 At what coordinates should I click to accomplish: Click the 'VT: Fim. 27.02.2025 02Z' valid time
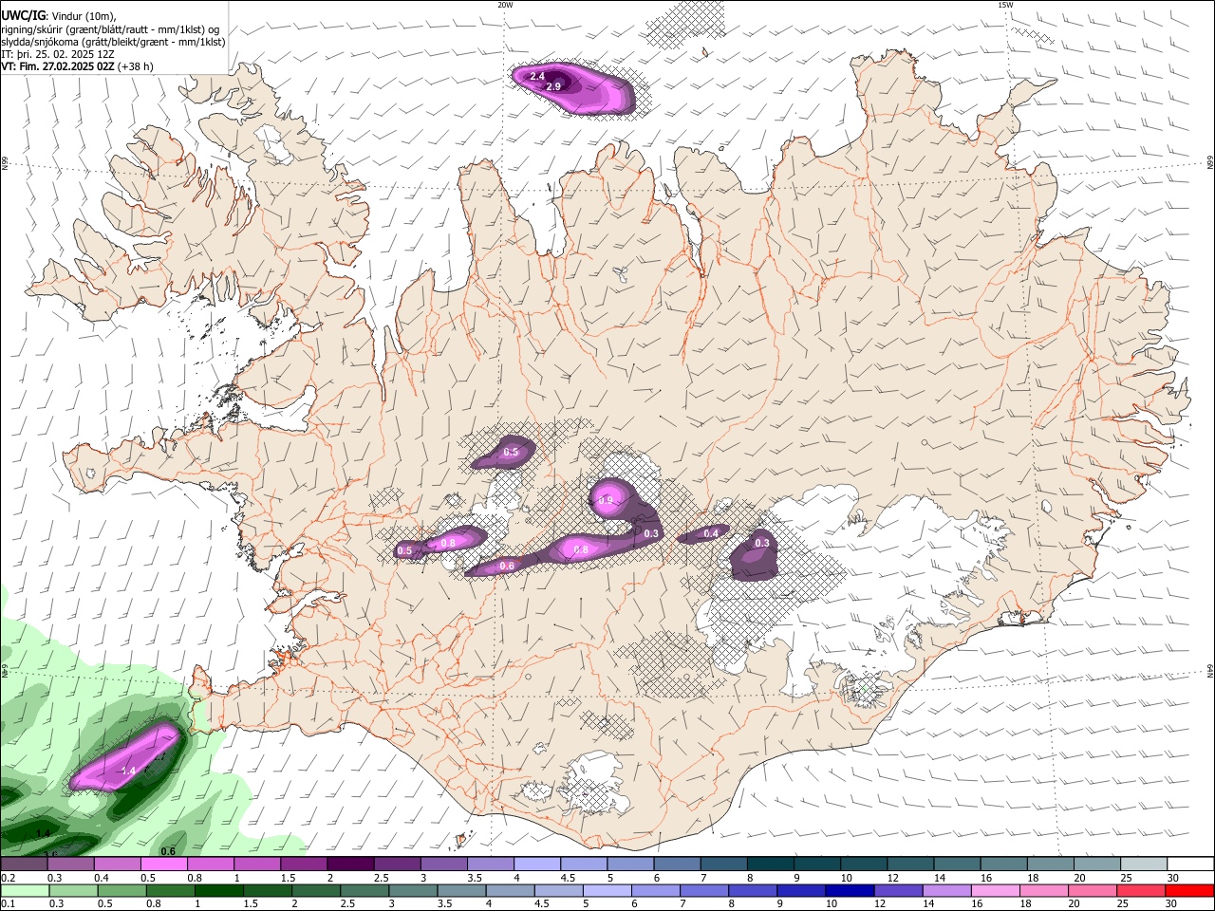[58, 66]
